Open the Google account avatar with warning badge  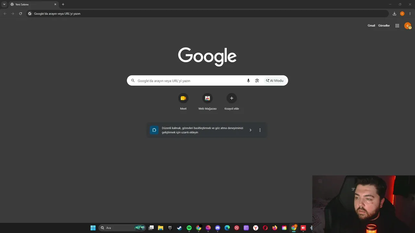pyautogui.click(x=408, y=26)
